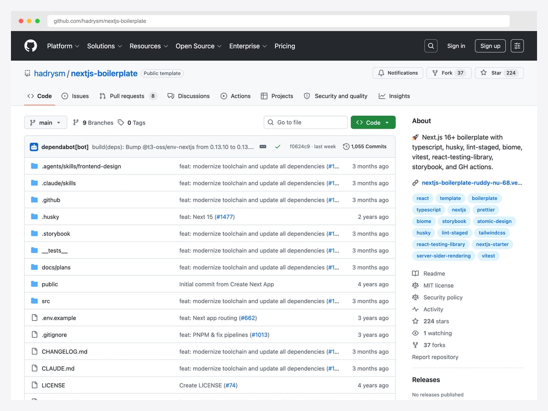The image size is (548, 411).
Task: Click the .husky folder icon
Action: [34, 217]
